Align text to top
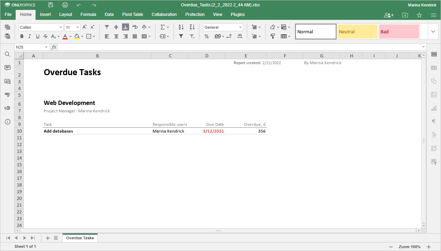Screen dimensions: 441x251 click(107, 27)
